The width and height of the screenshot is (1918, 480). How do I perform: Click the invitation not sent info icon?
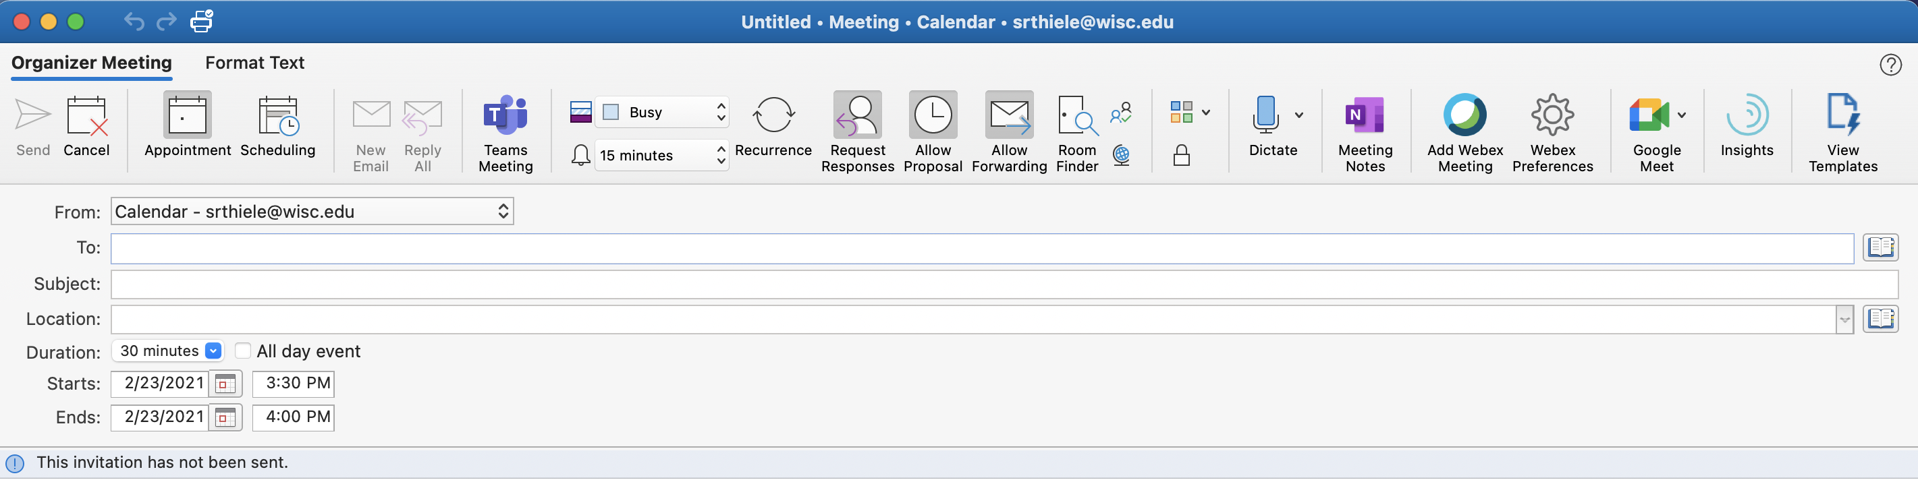(x=15, y=464)
